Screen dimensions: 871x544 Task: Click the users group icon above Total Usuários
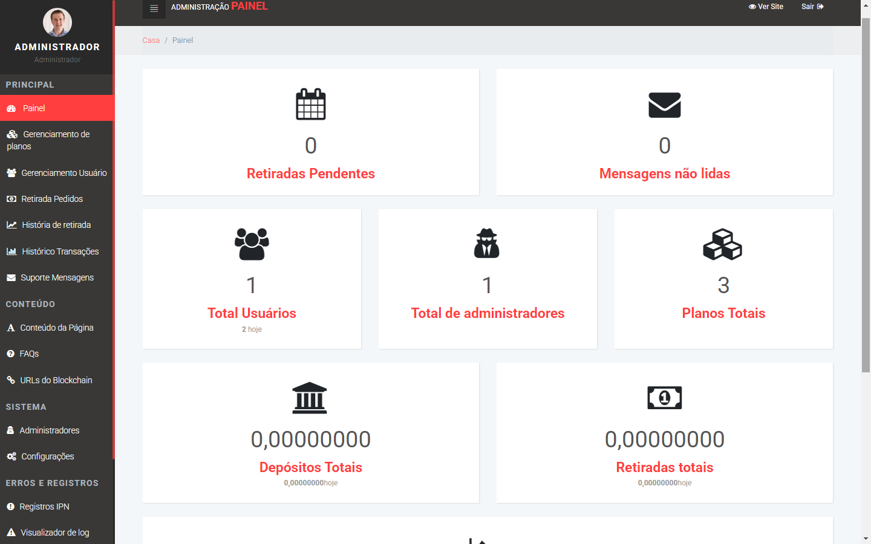click(252, 244)
